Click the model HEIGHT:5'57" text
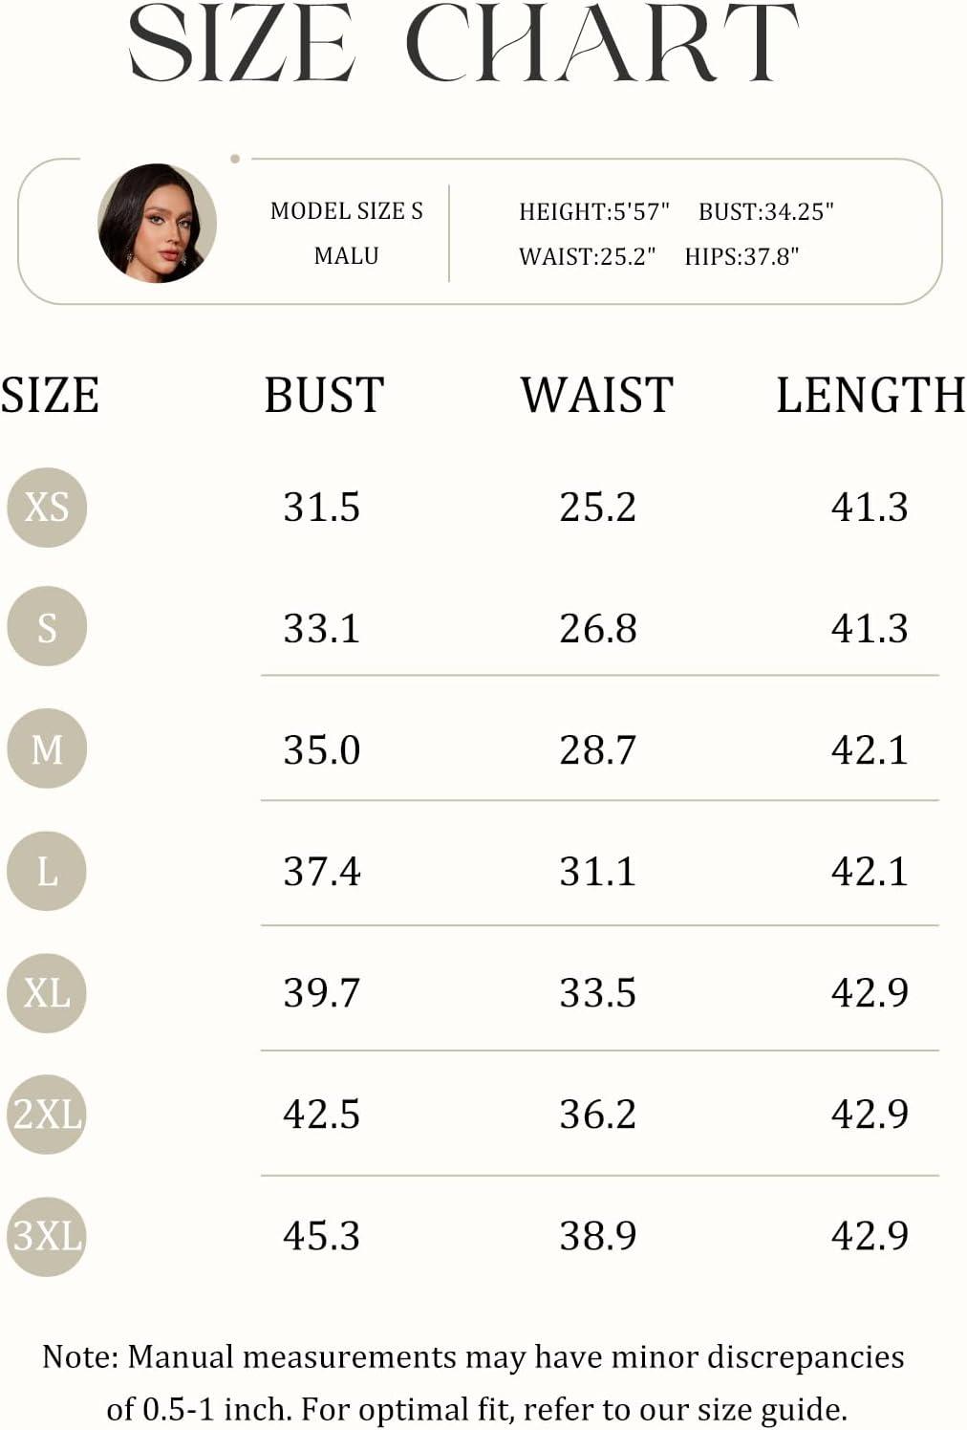This screenshot has width=967, height=1430. [594, 211]
